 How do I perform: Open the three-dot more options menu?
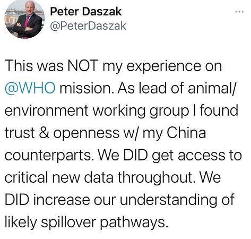(x=239, y=12)
